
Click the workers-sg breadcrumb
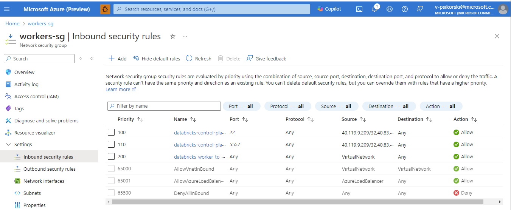(x=40, y=23)
